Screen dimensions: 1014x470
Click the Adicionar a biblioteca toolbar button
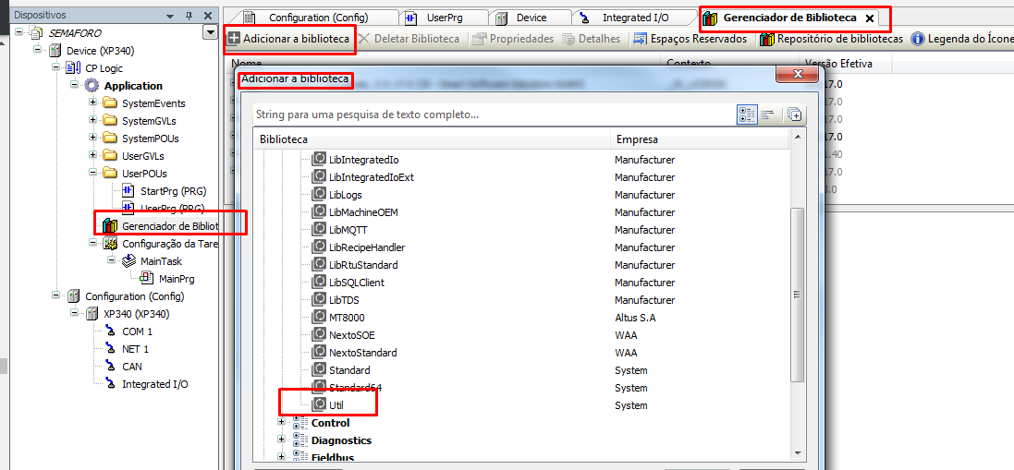pos(288,39)
